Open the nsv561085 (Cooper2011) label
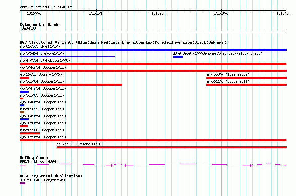Viewport: 296px width, 196px height. [x=42, y=95]
